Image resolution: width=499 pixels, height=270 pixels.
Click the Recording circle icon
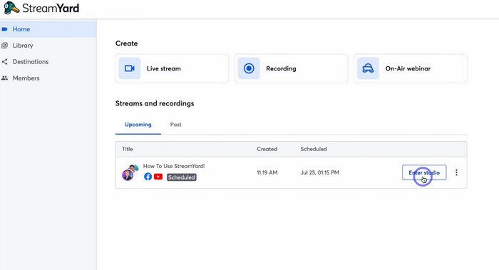tap(249, 68)
